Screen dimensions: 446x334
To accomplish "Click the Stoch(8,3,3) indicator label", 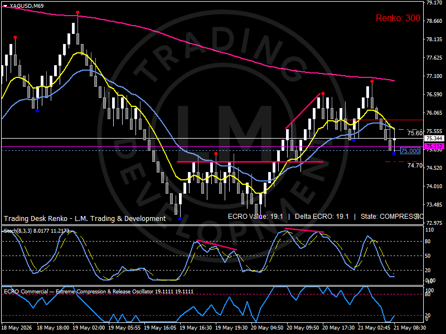I will [36, 230].
